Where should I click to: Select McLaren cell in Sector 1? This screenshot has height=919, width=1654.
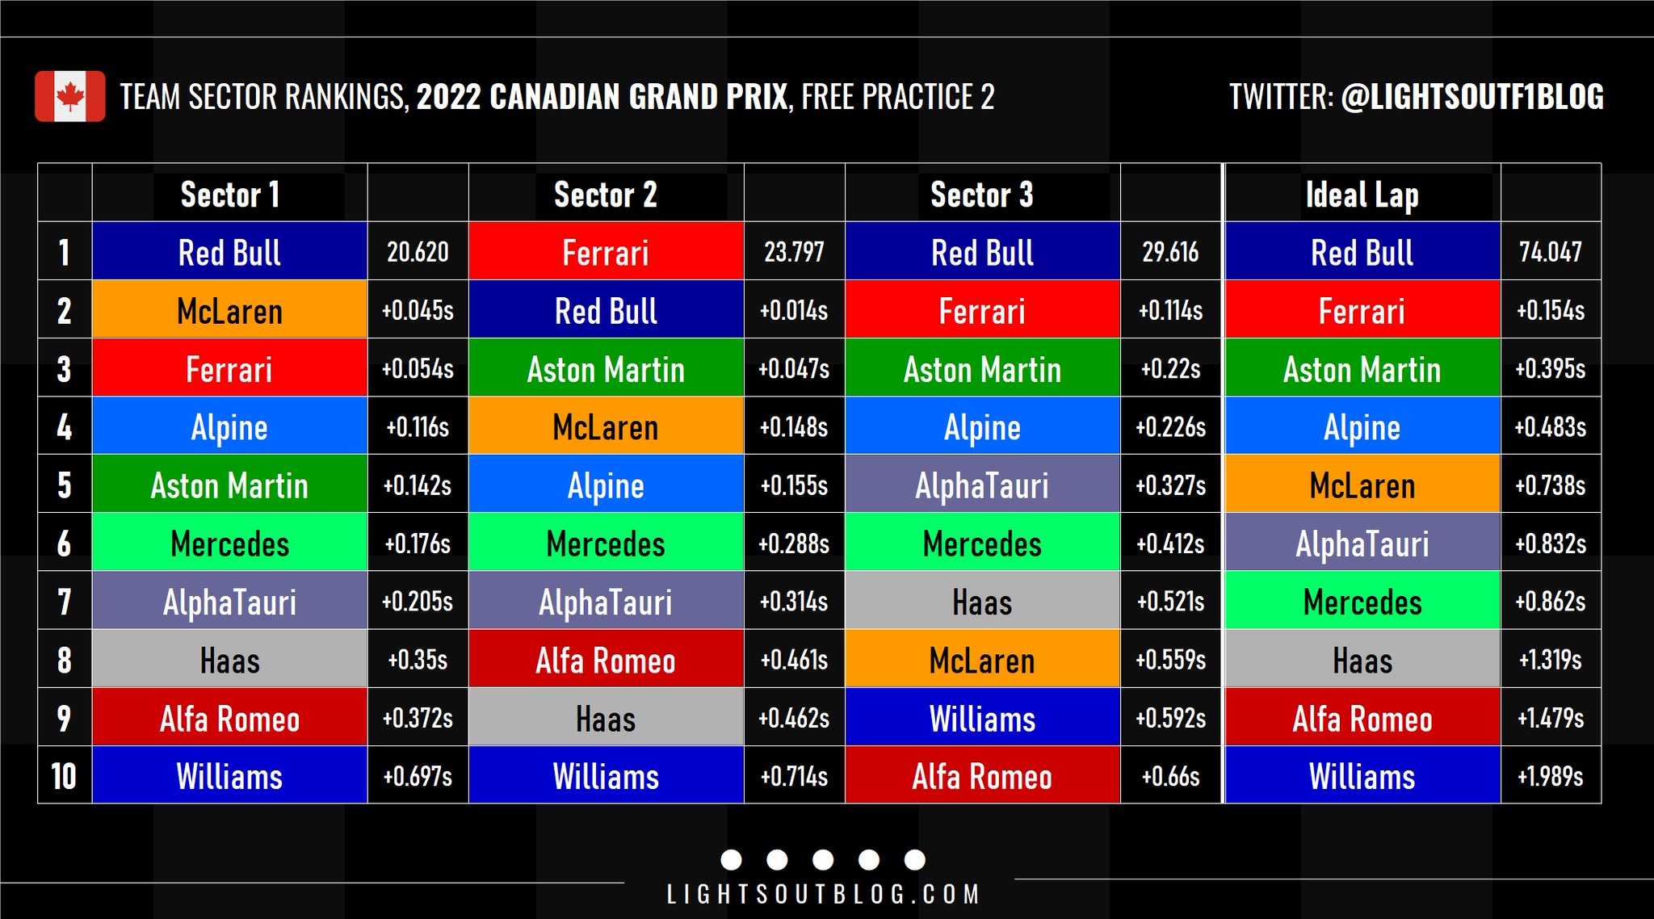coord(230,309)
